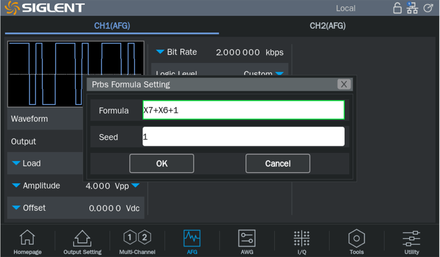The height and width of the screenshot is (257, 440).
Task: Open the Amplitude parameter type dropdown
Action: [x=16, y=186]
